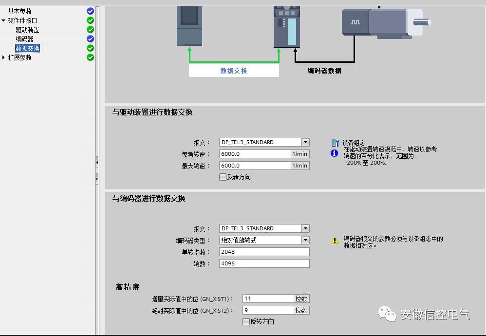Expand the 扩展参数 tree entry
The image size is (486, 336).
(5, 57)
